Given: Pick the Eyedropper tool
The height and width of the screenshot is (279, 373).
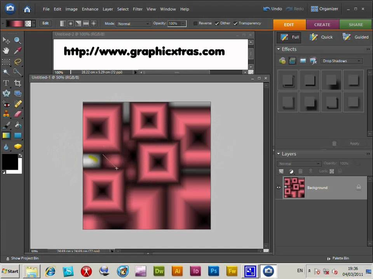Looking at the screenshot, I should 17,51.
